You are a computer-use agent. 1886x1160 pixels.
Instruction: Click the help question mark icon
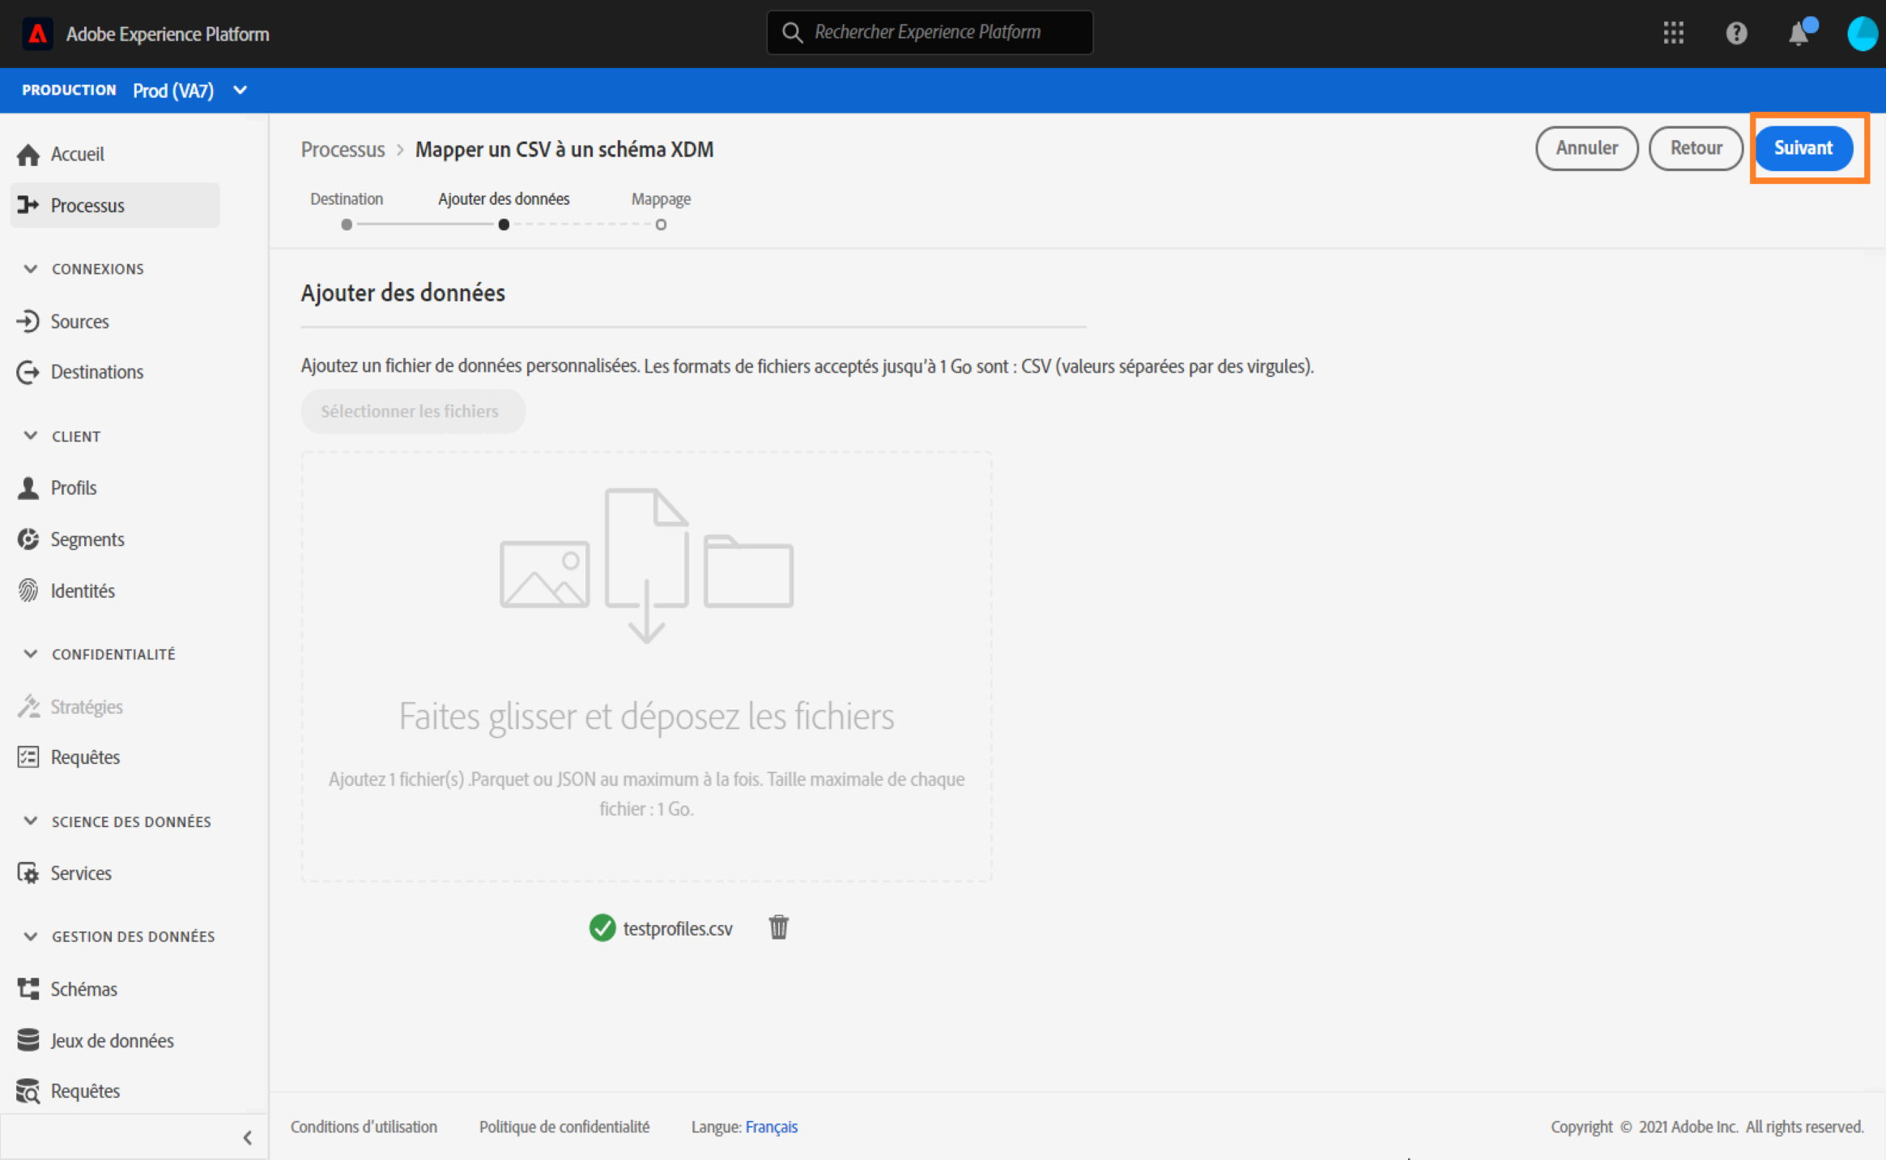1735,33
